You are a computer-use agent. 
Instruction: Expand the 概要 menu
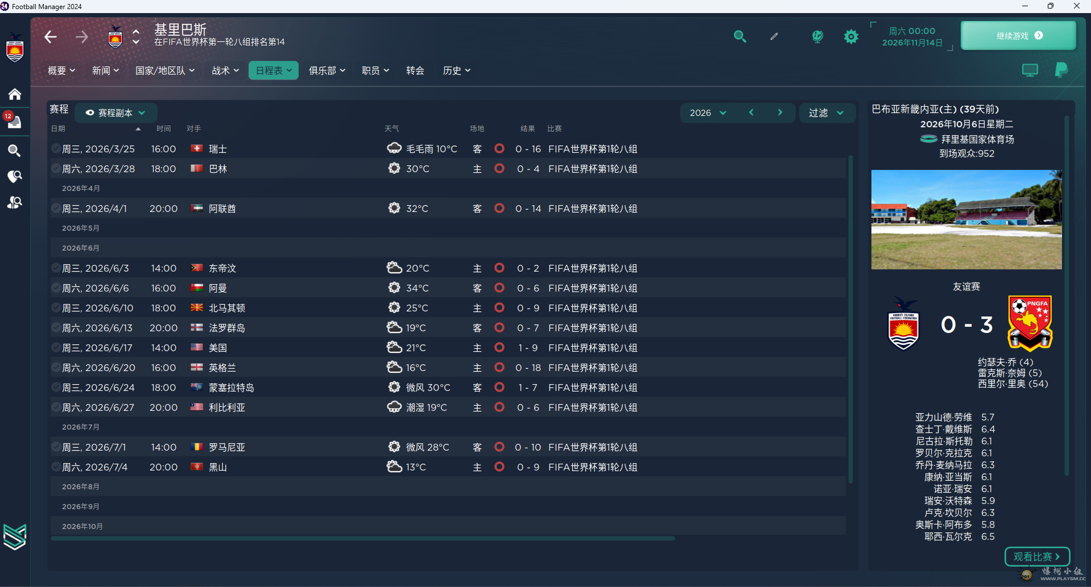61,70
